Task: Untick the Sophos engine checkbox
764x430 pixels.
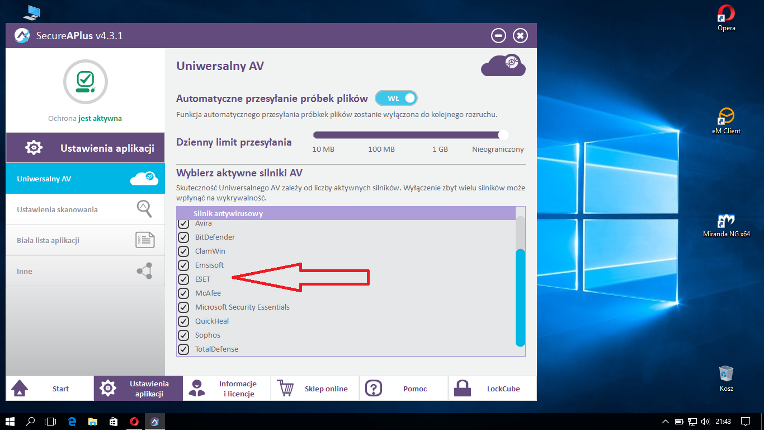Action: pos(183,335)
